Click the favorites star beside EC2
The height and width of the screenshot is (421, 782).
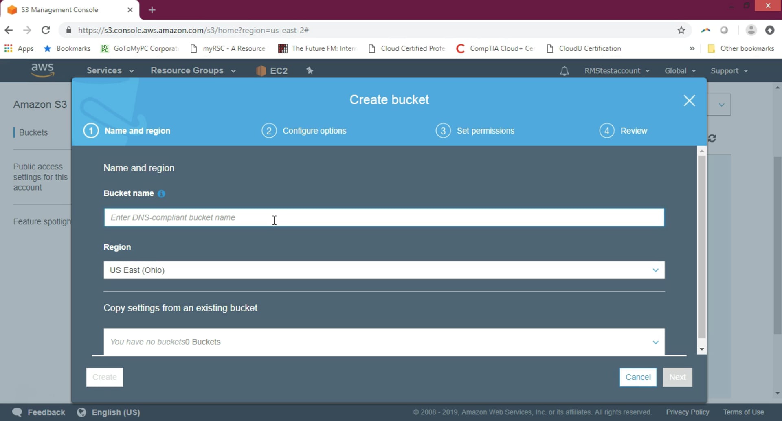click(x=310, y=70)
